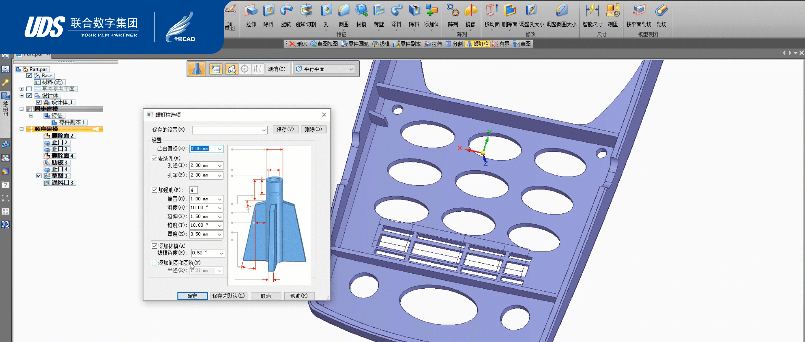Click the 加强肋 count input field
805x342 pixels.
point(194,190)
